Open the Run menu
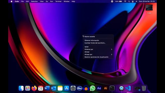Viewport: 165px width, 93px height. pos(52,1)
